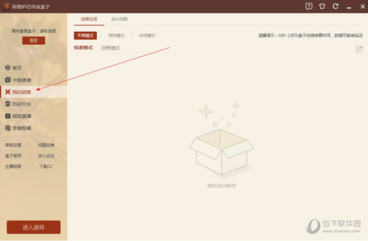Choose the 狂野模式 wild format
The image size is (368, 241).
[x=110, y=48]
